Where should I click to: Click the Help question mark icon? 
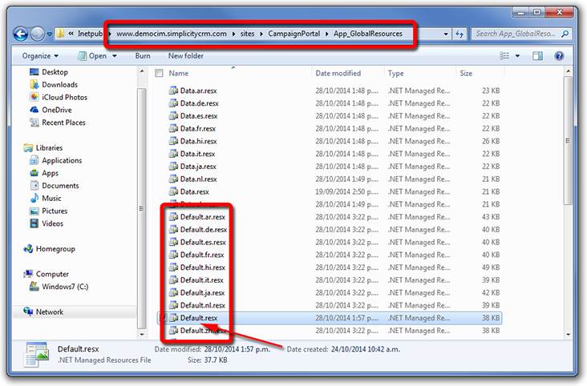coord(559,56)
